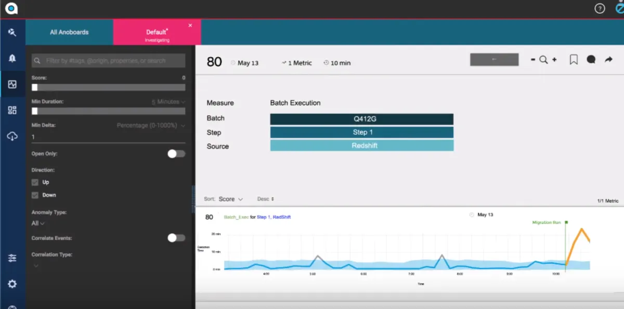Open the comment bubble icon
Screen dimensions: 624x309
[591, 60]
